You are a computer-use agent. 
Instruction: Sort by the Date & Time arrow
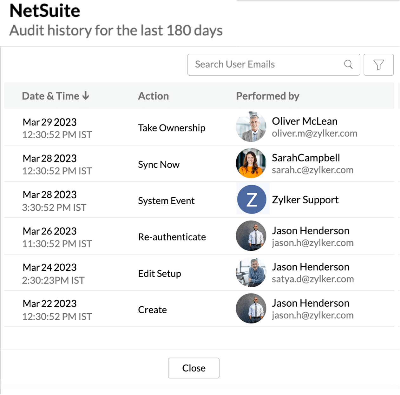pyautogui.click(x=86, y=96)
